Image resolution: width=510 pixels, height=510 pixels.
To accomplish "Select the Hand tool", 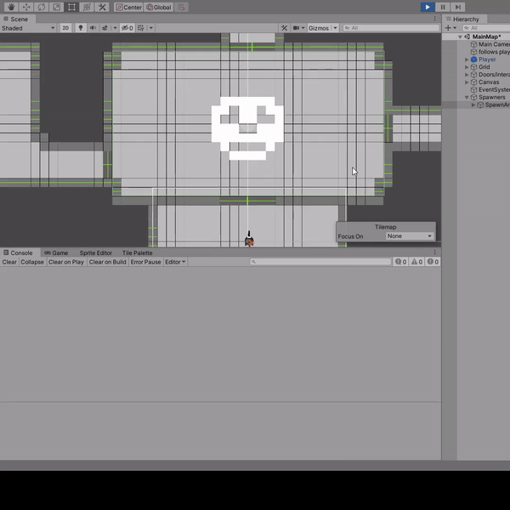I will (11, 7).
